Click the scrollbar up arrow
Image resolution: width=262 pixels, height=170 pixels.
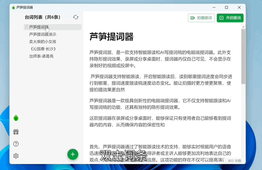click(x=243, y=27)
